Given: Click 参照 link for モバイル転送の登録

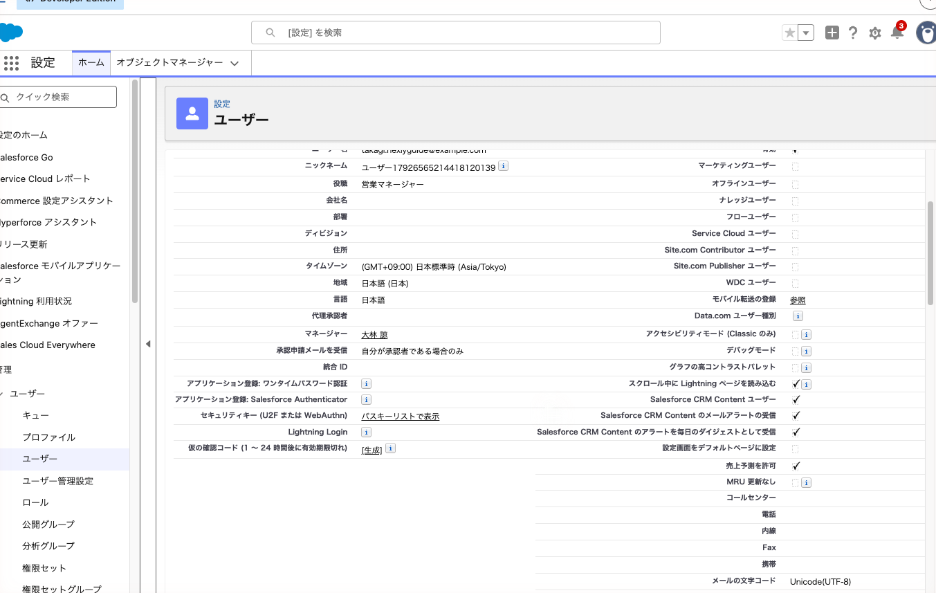Looking at the screenshot, I should (x=798, y=300).
